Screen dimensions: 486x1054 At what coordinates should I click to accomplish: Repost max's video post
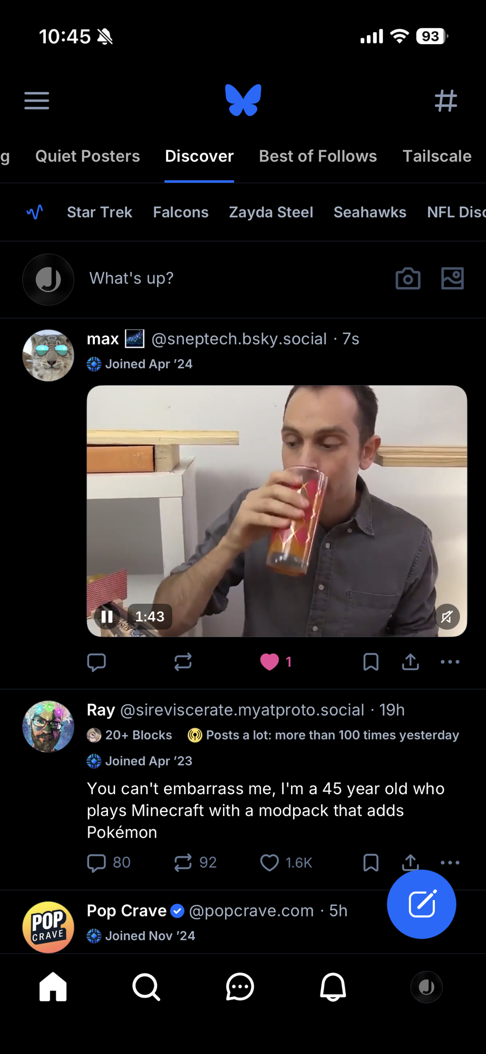[183, 662]
